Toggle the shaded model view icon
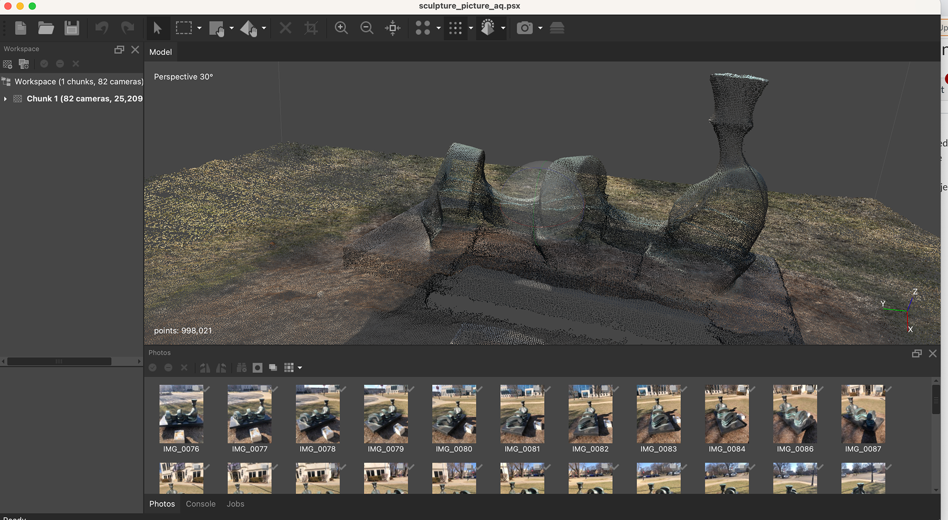 tap(488, 28)
